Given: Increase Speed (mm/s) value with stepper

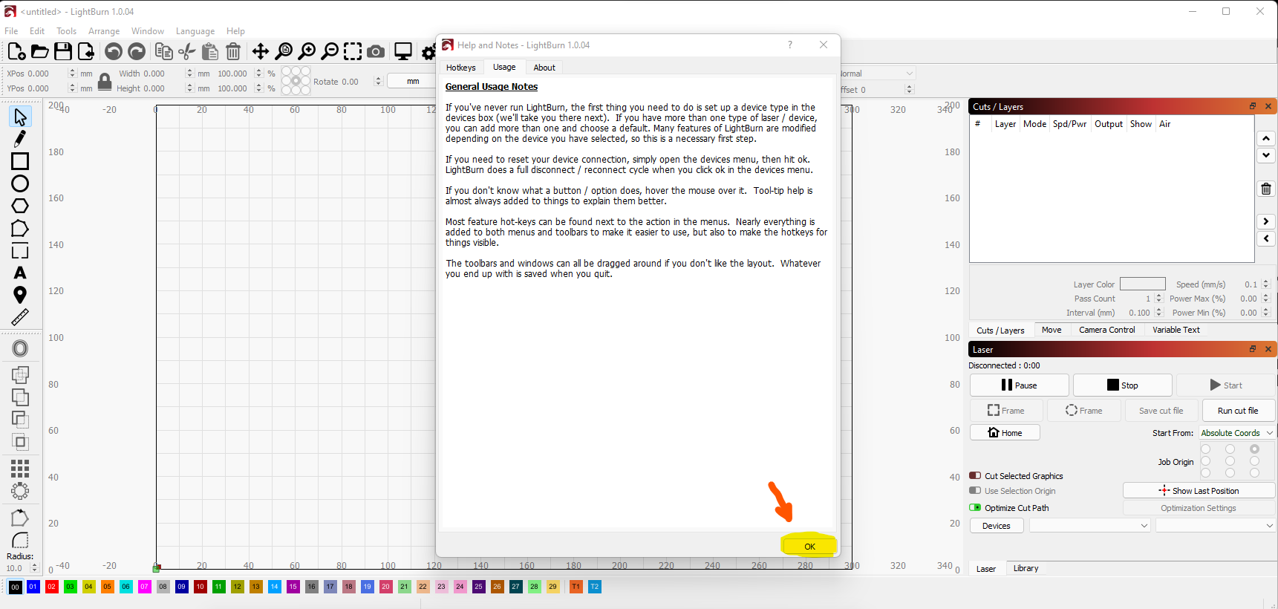Looking at the screenshot, I should 1266,281.
